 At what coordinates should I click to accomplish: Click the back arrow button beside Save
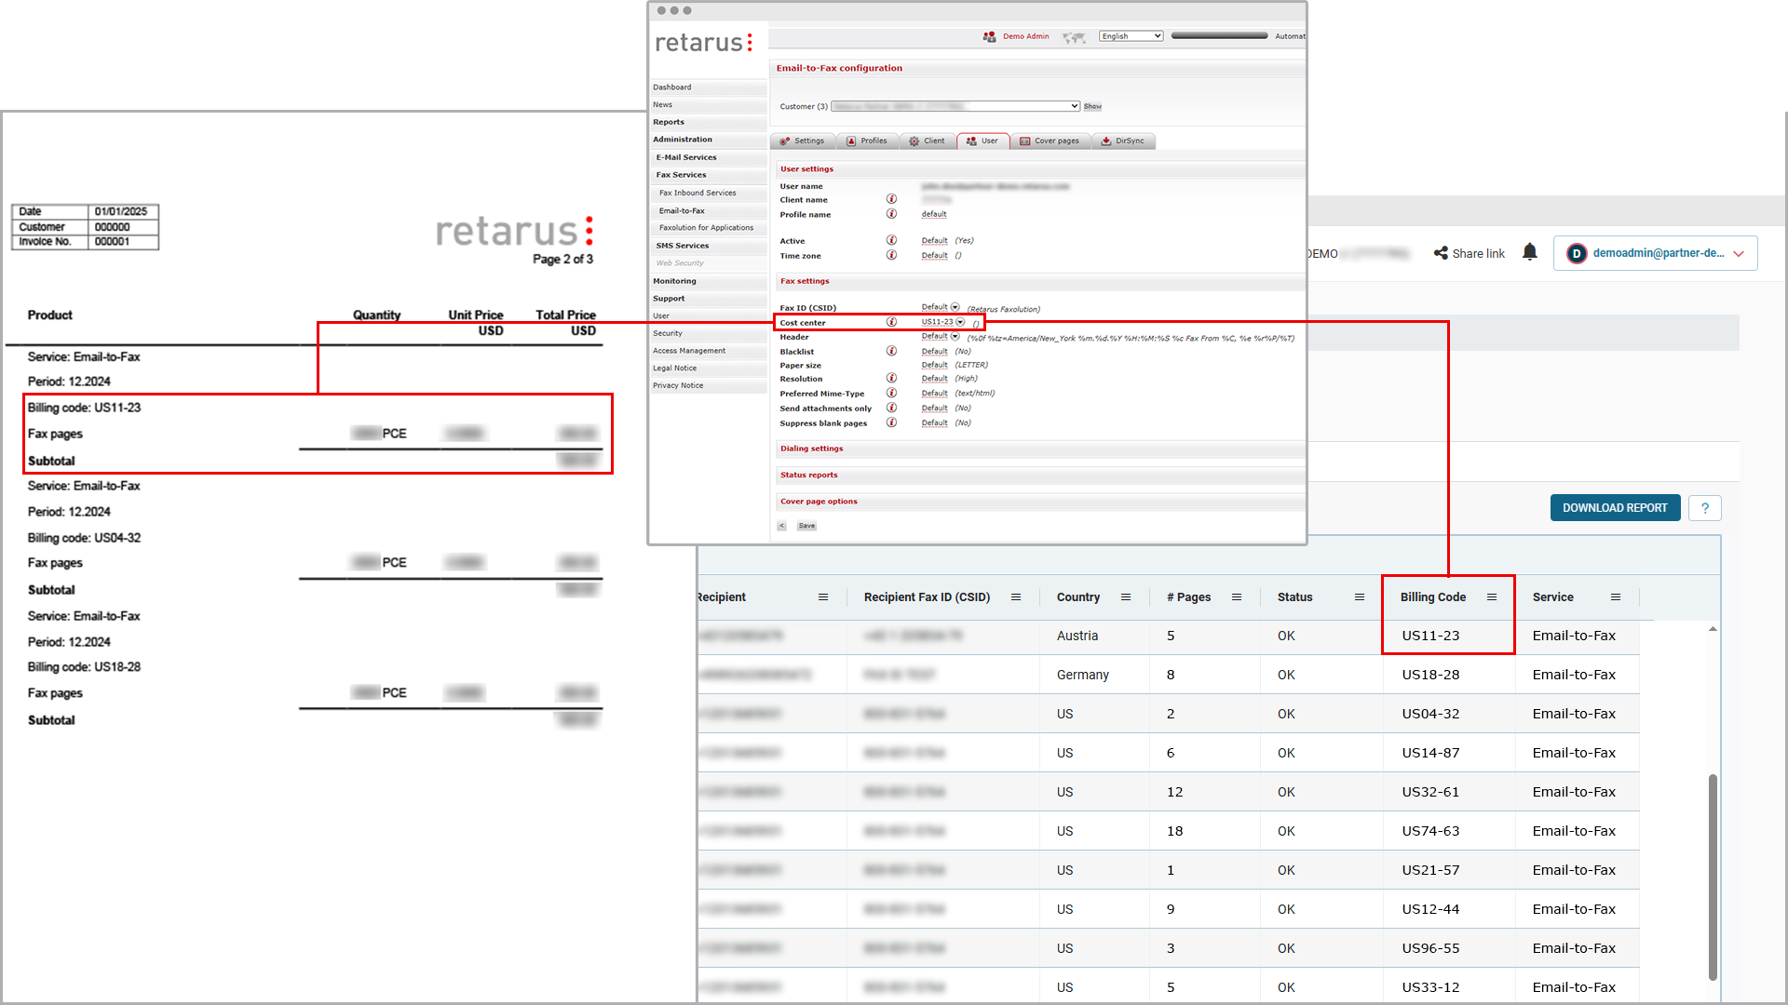[781, 527]
